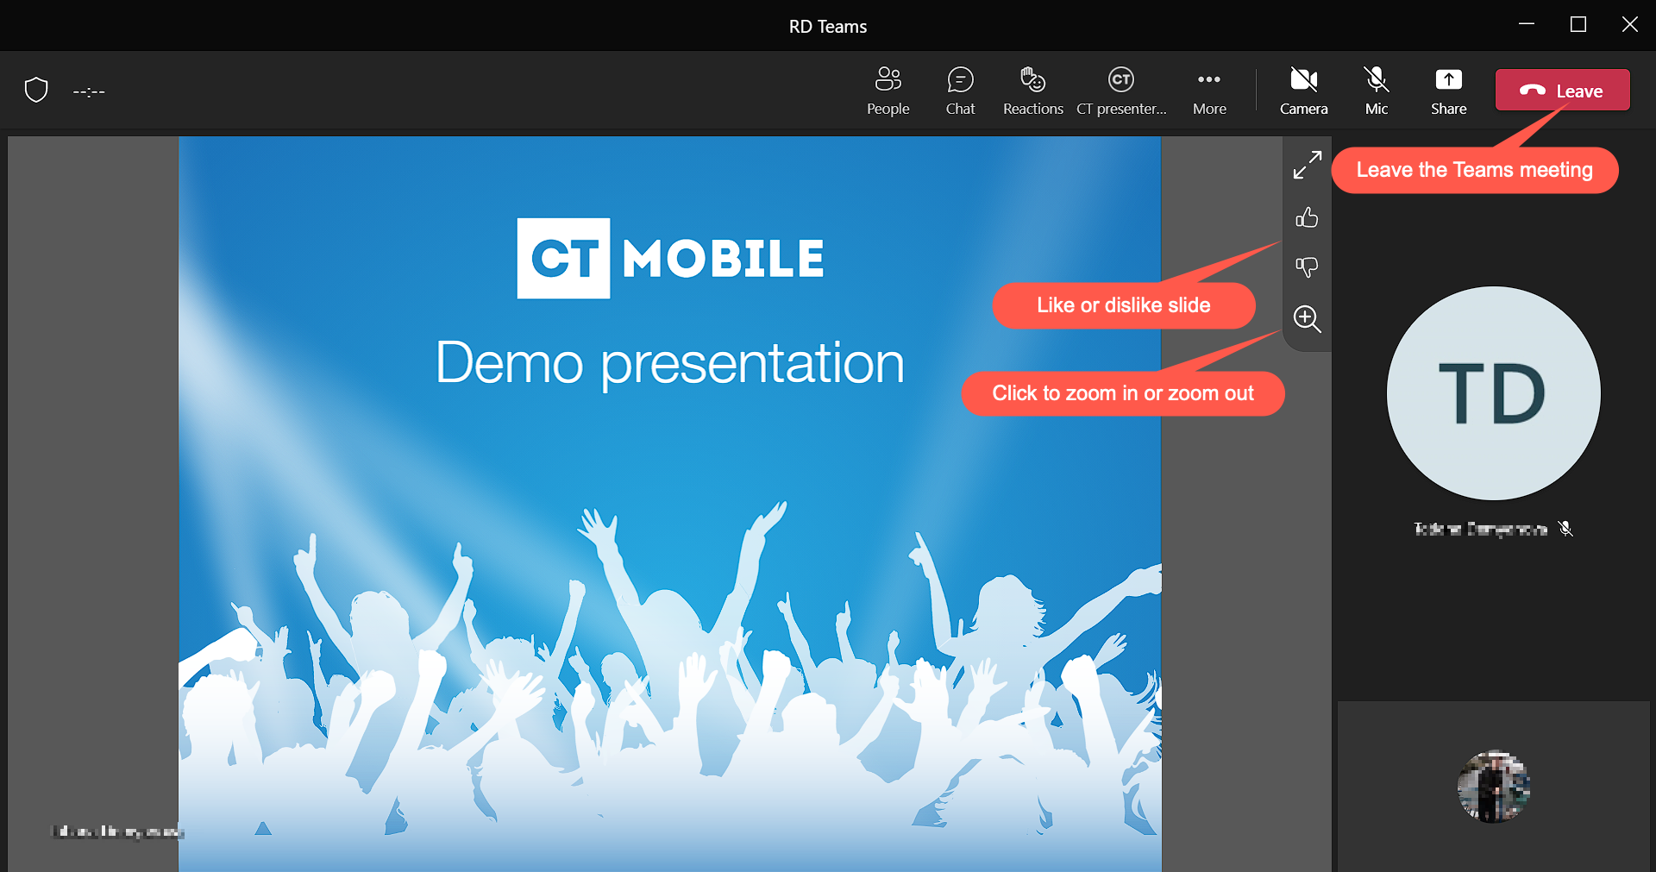Click the camera feed thumbnail at bottom right

(1493, 786)
